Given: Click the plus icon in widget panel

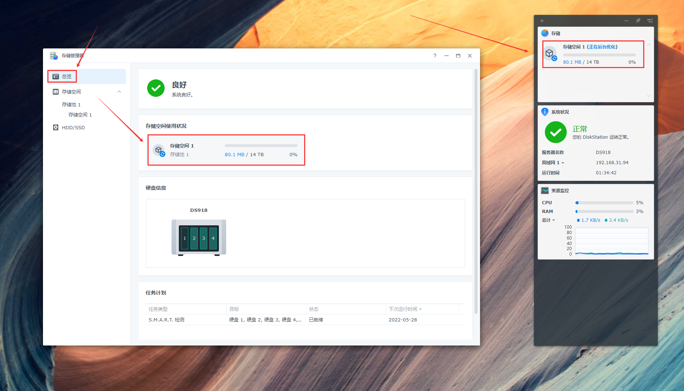Looking at the screenshot, I should [542, 21].
